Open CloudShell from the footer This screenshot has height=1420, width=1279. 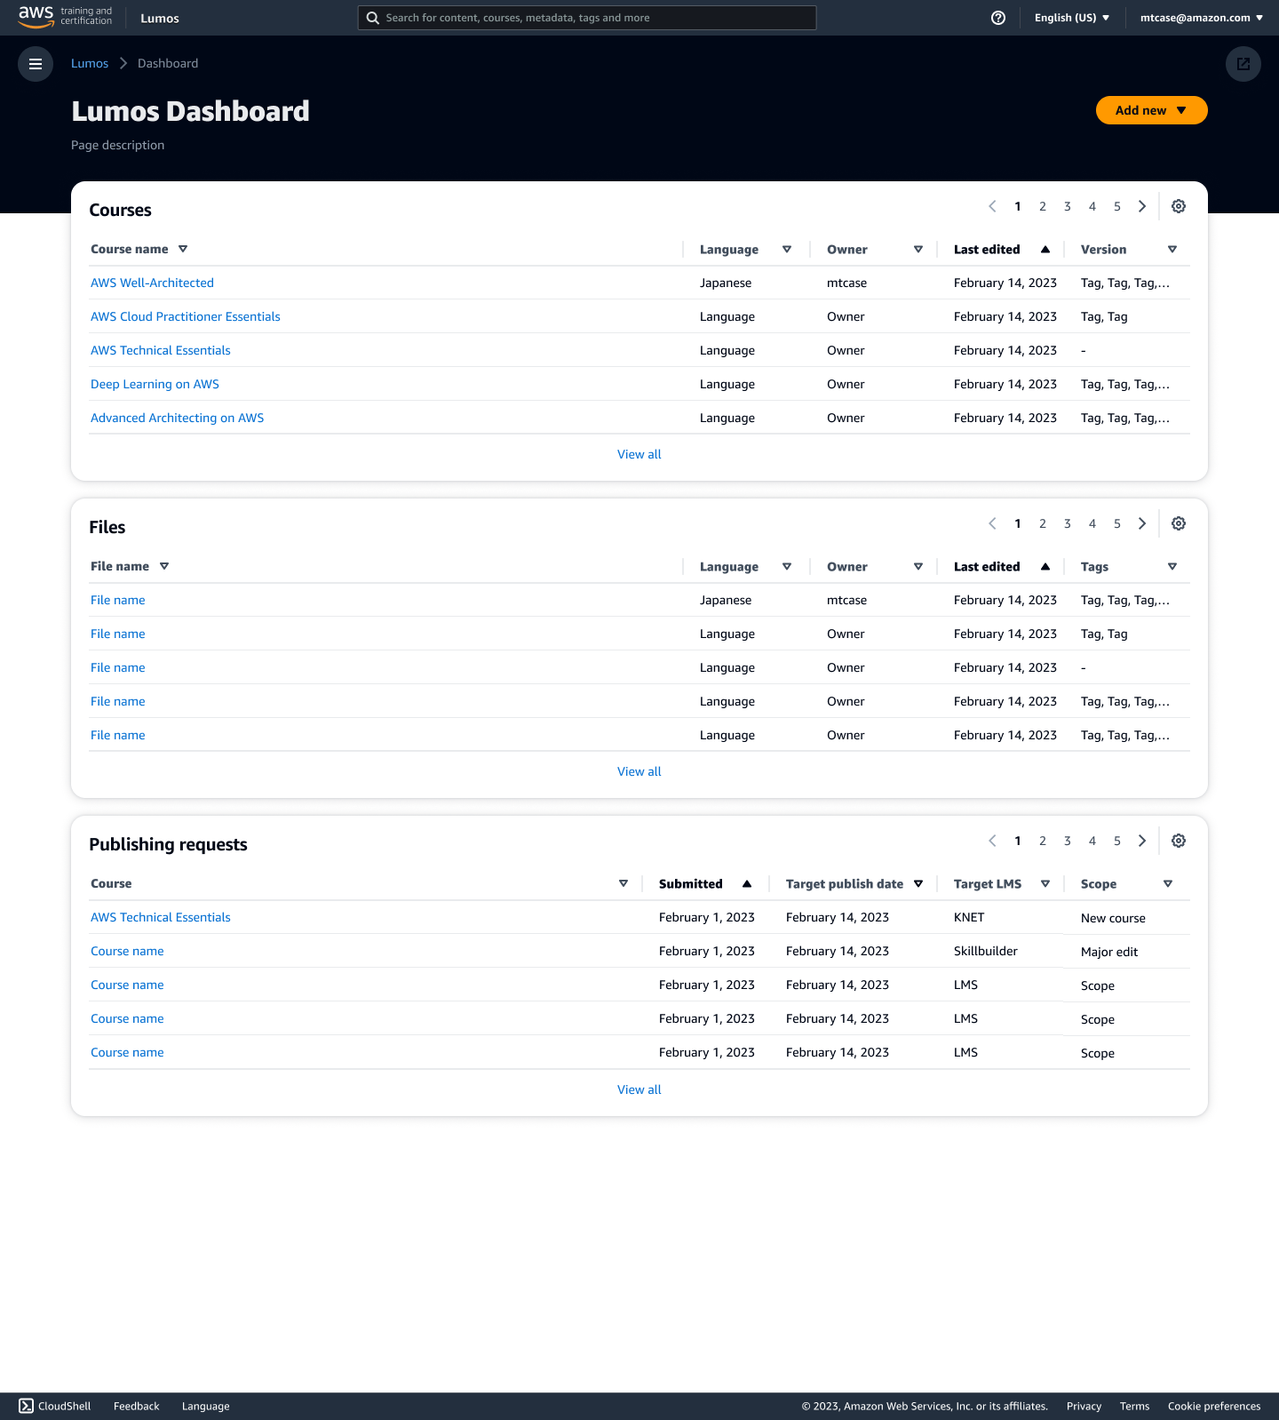pyautogui.click(x=55, y=1406)
